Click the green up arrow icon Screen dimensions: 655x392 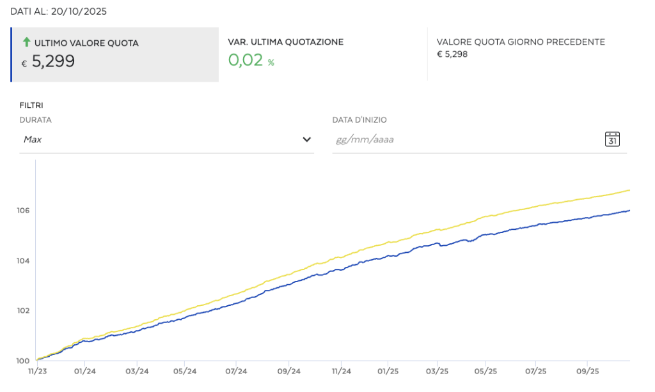click(x=26, y=43)
